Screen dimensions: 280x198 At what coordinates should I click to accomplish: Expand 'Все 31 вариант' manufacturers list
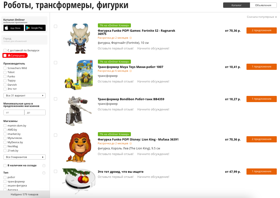click(24, 96)
